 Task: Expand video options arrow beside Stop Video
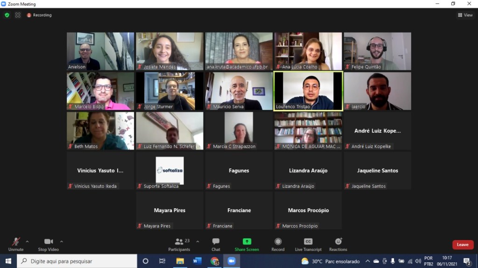coord(62,241)
